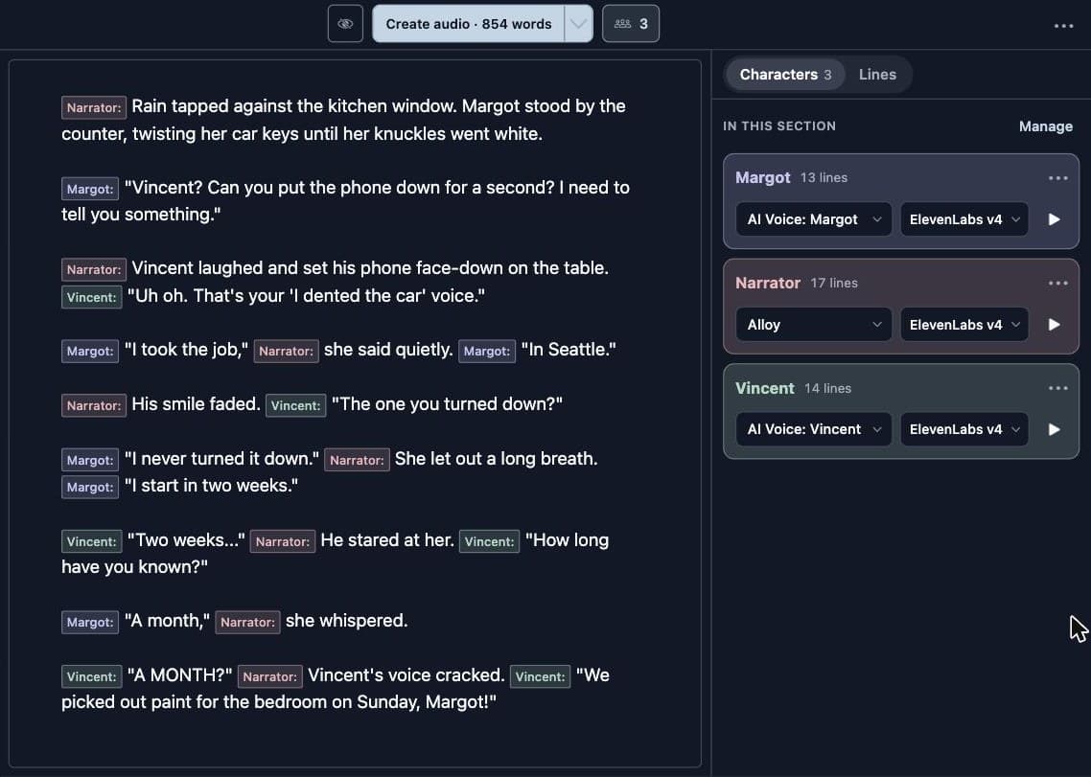The height and width of the screenshot is (777, 1091).
Task: Select the Margot character card name
Action: click(x=762, y=177)
